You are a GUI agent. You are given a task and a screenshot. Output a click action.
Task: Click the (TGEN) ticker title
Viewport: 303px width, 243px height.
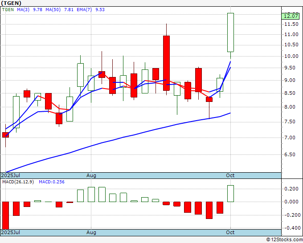click(x=11, y=3)
